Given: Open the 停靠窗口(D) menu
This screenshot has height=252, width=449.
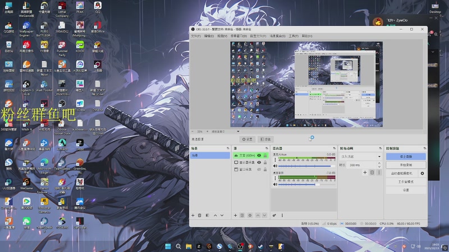Looking at the screenshot, I should pyautogui.click(x=239, y=36).
